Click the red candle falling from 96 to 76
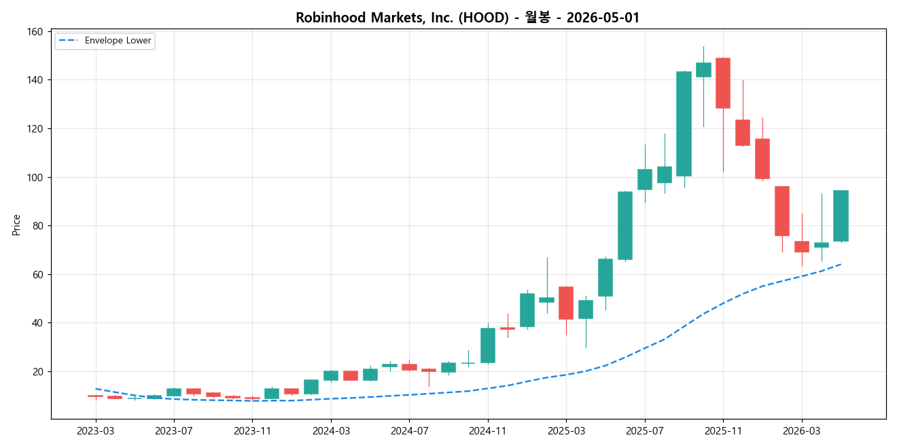 [781, 211]
